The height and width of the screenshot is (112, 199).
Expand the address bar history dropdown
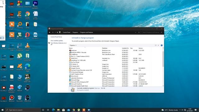click(x=136, y=32)
